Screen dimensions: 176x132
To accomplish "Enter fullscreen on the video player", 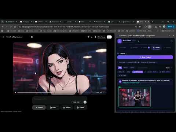I will click(x=104, y=92).
